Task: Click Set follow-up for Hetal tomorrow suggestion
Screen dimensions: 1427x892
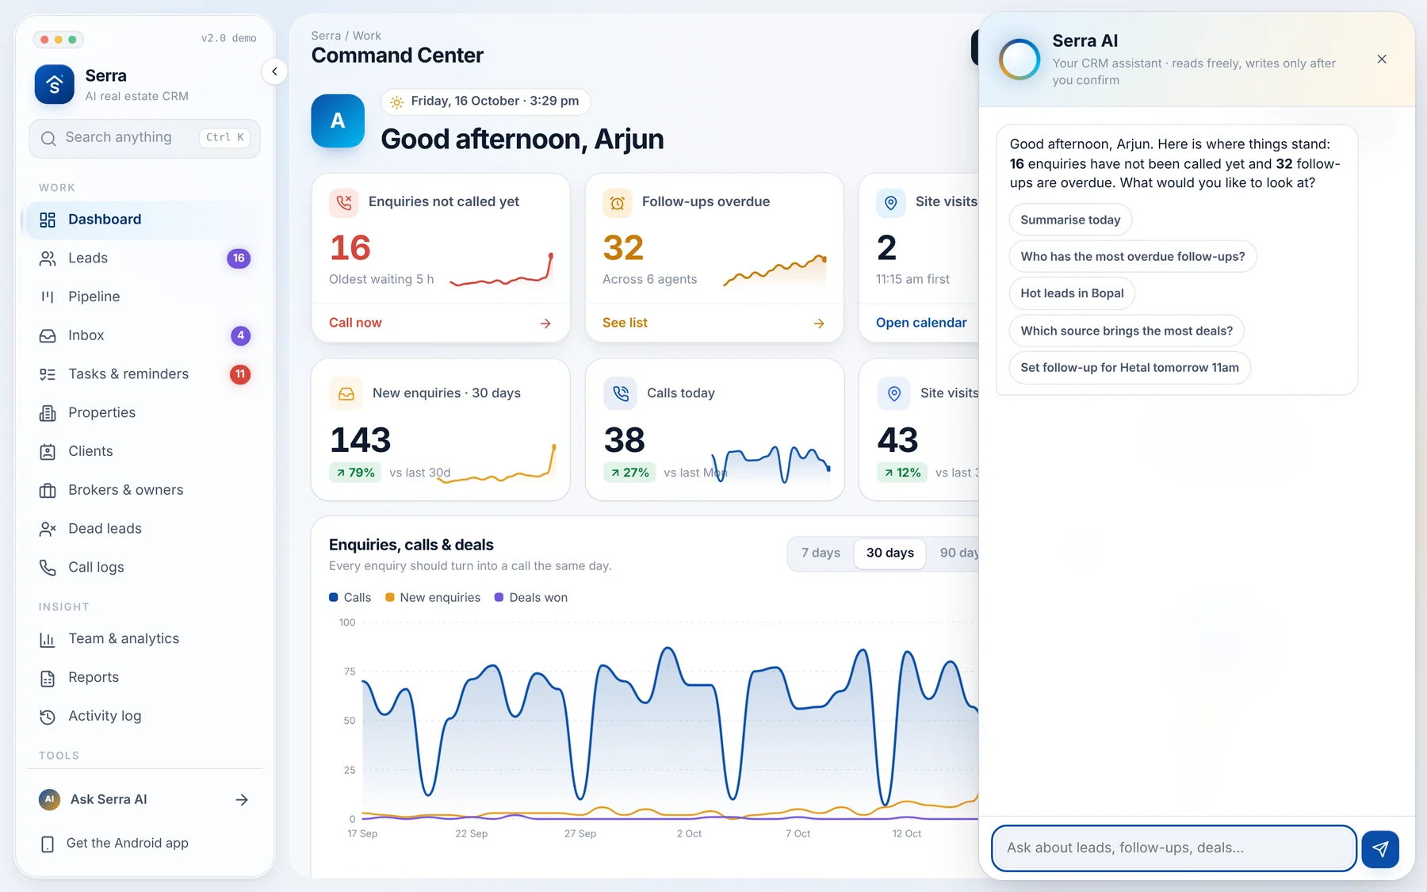Action: point(1130,368)
